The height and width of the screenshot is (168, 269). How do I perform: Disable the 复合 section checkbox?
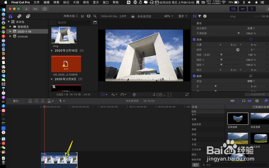(x=194, y=23)
